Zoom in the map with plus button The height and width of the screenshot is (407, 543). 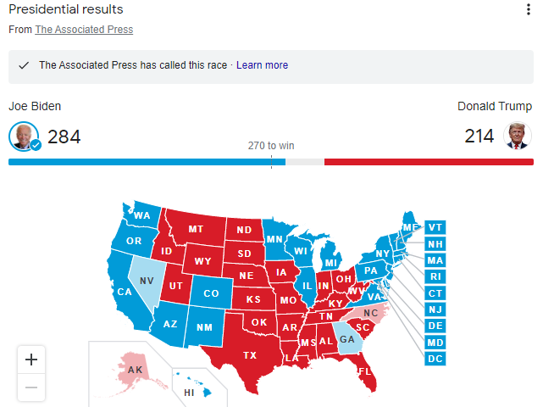31,360
